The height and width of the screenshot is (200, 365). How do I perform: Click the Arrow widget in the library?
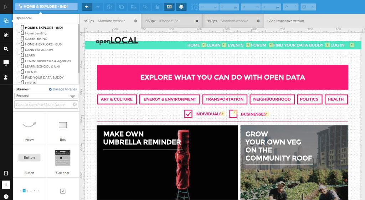click(30, 128)
